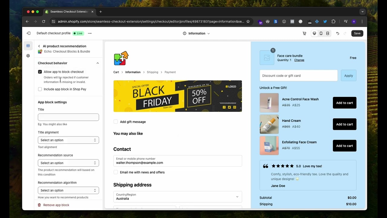The width and height of the screenshot is (387, 218).
Task: Check the Add gift message option
Action: [x=116, y=121]
